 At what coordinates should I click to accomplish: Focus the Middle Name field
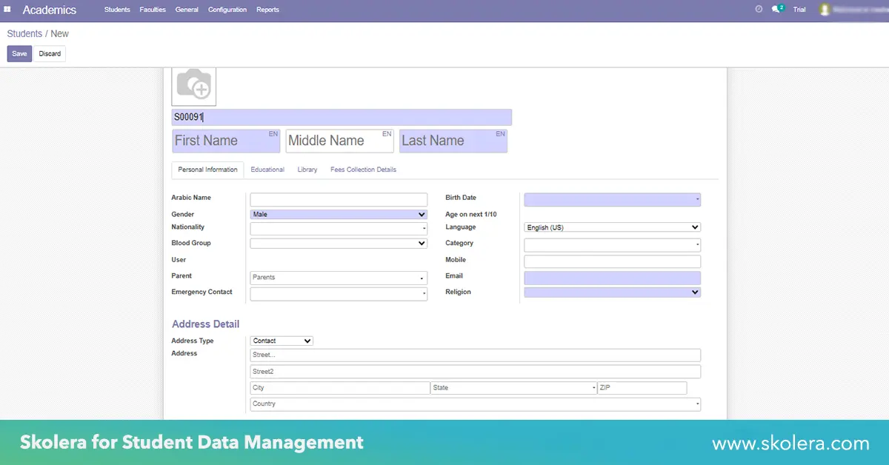tap(339, 141)
